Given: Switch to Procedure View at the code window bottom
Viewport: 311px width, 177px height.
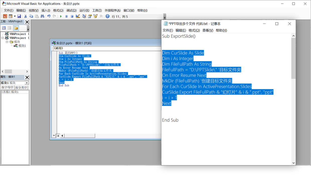Looking at the screenshot, I should click(54, 136).
